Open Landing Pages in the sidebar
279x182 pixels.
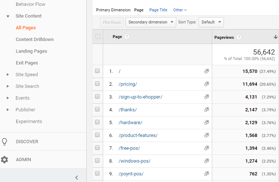31,51
